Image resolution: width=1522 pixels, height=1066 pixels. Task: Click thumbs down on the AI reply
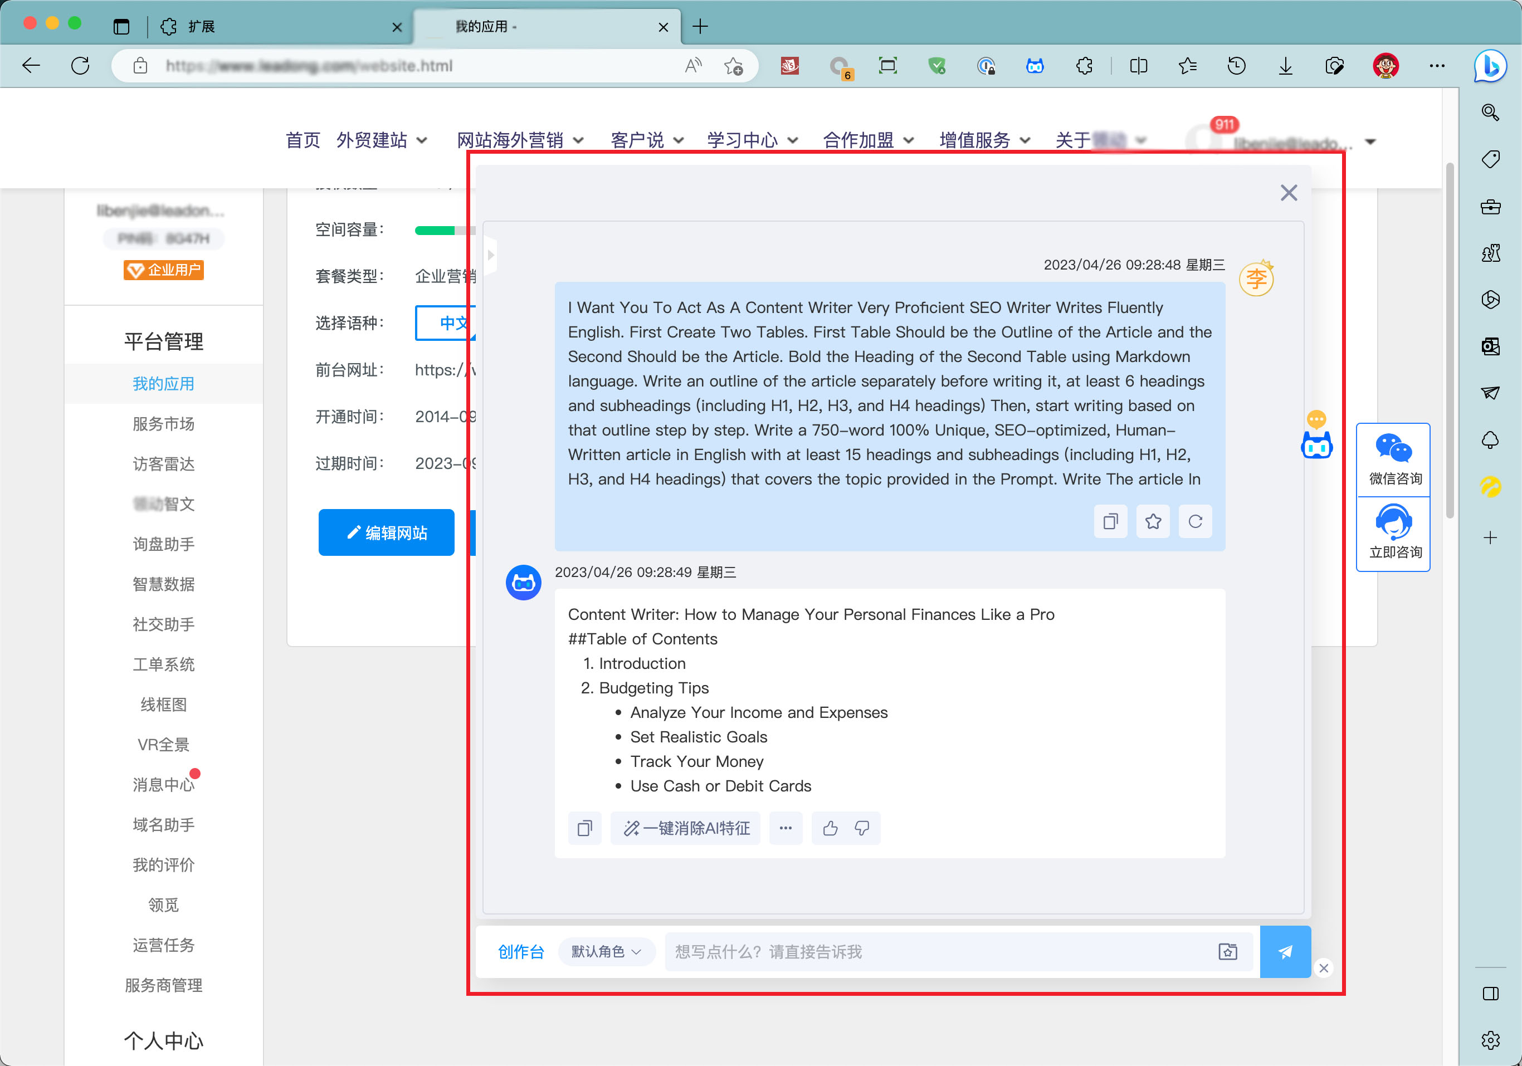(x=862, y=828)
